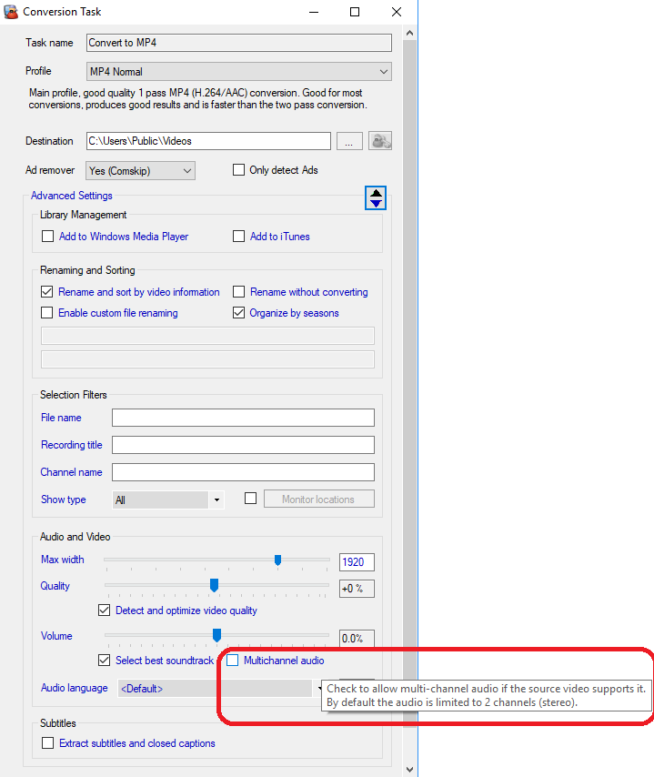Click the Max width slider handle
Image resolution: width=654 pixels, height=777 pixels.
[278, 560]
